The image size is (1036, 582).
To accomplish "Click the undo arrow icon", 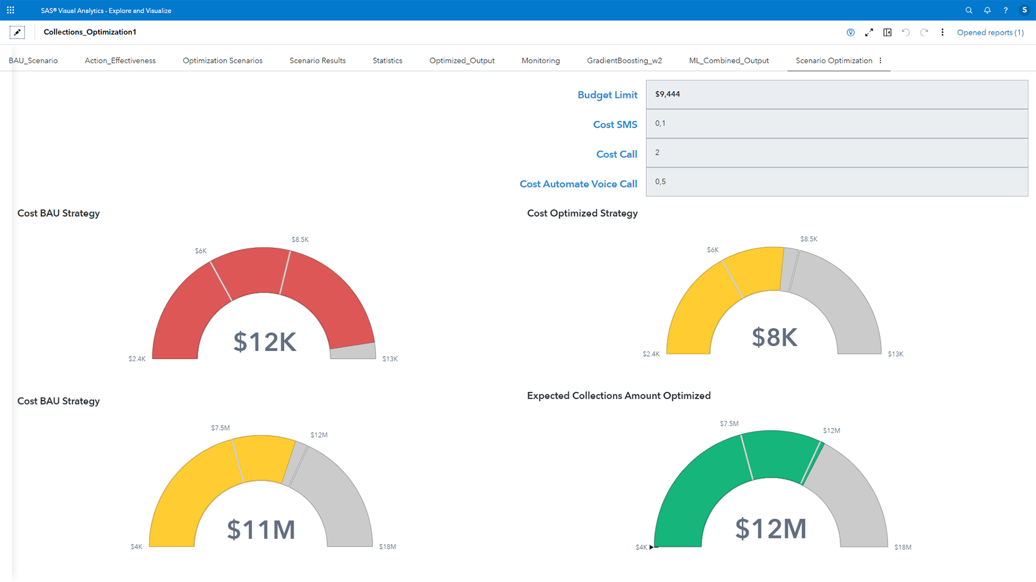I will pyautogui.click(x=905, y=32).
